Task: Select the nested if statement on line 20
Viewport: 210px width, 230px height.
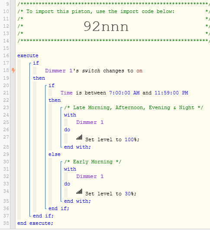Action: 52,85
